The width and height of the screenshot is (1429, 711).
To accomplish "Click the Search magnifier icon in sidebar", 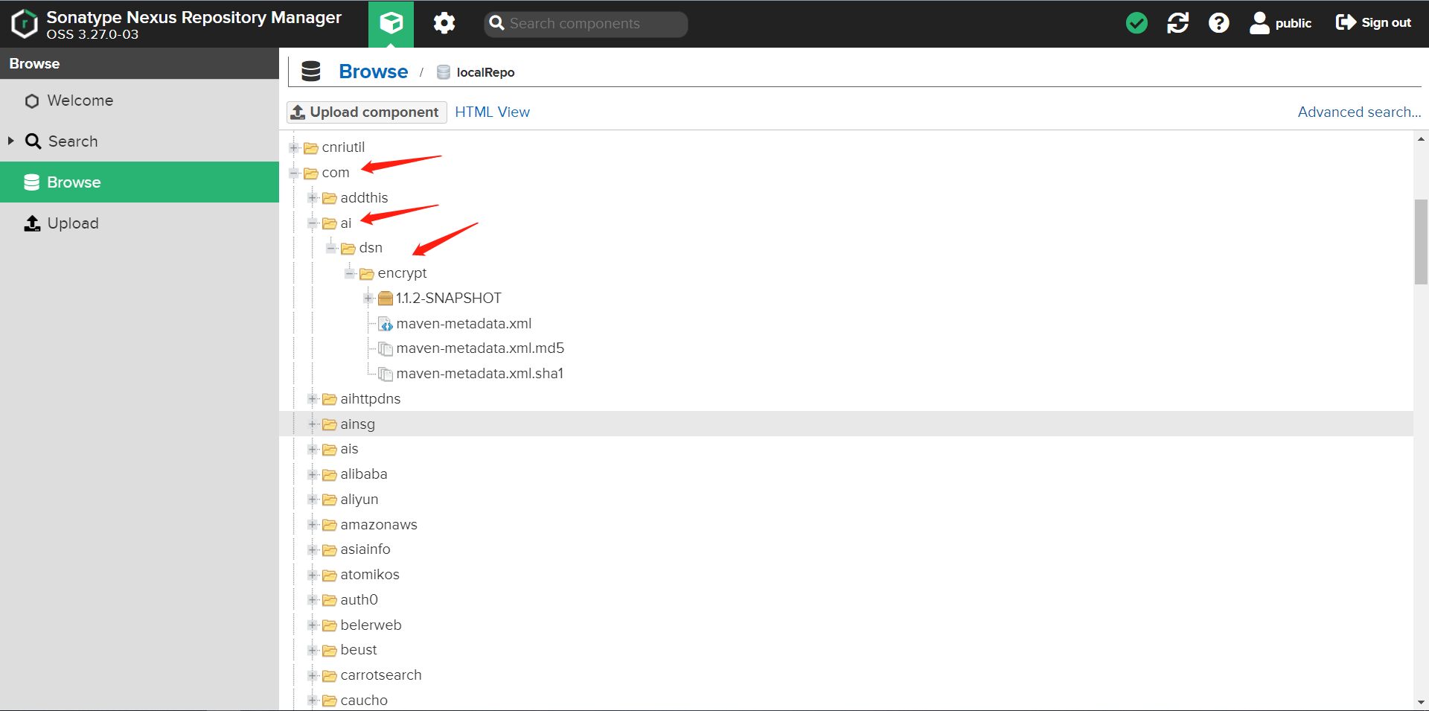I will click(x=33, y=141).
